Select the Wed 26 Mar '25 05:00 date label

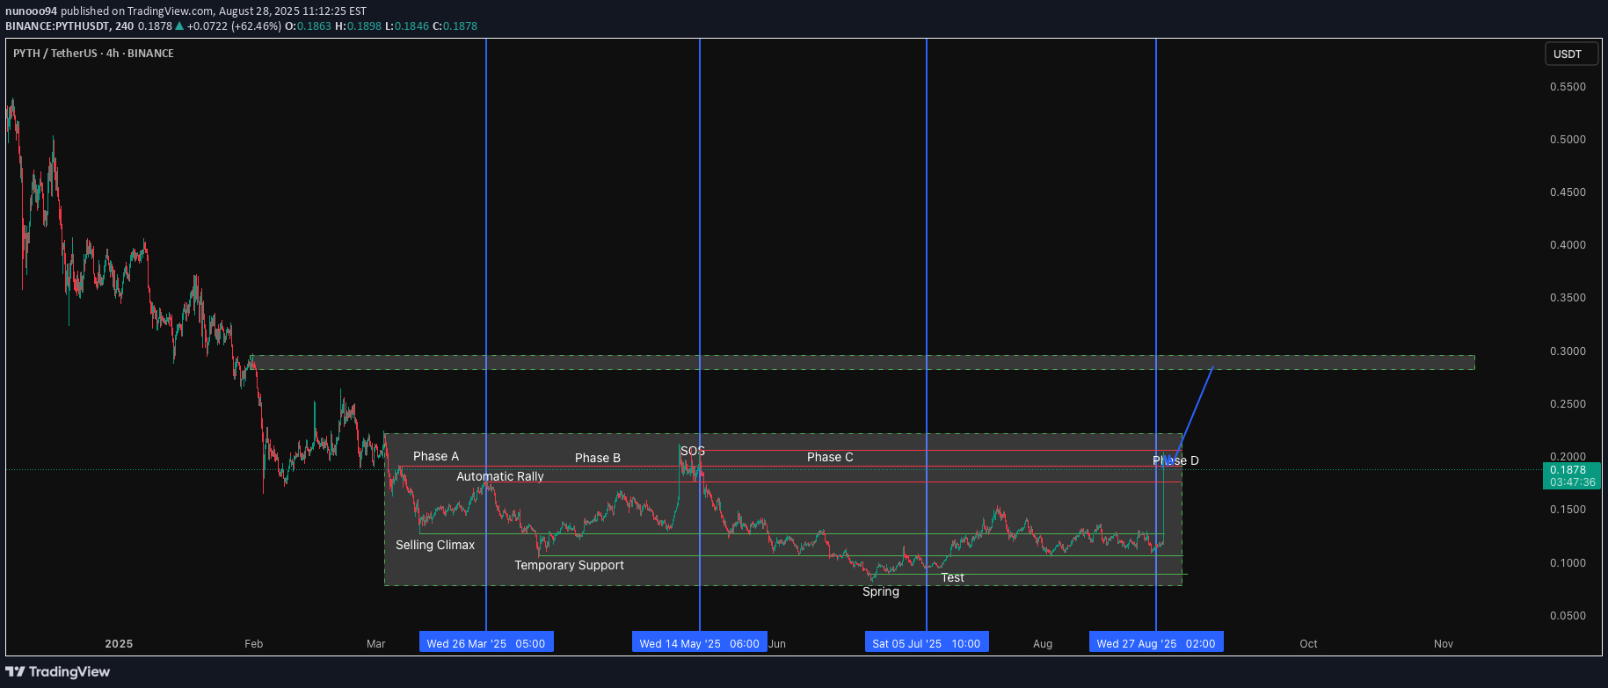[486, 643]
